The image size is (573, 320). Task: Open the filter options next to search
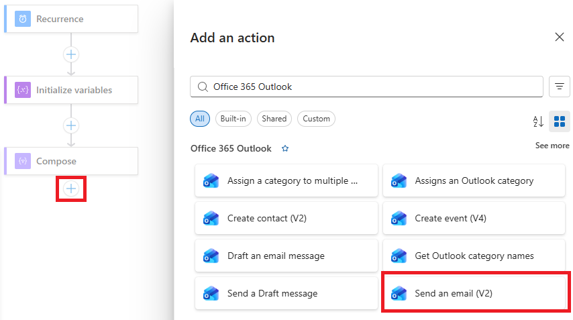point(560,87)
